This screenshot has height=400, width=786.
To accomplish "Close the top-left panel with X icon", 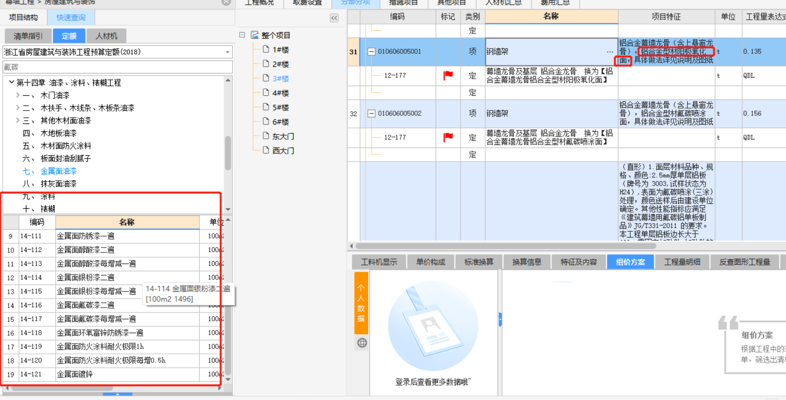I will pyautogui.click(x=226, y=2).
